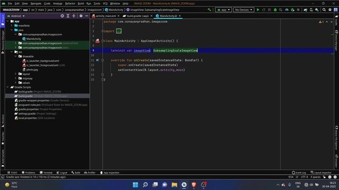Close the MainActivity.kt tab
Screen dimensions: 339x190
coord(180,16)
